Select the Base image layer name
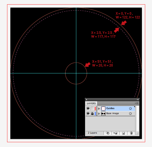 (112, 113)
